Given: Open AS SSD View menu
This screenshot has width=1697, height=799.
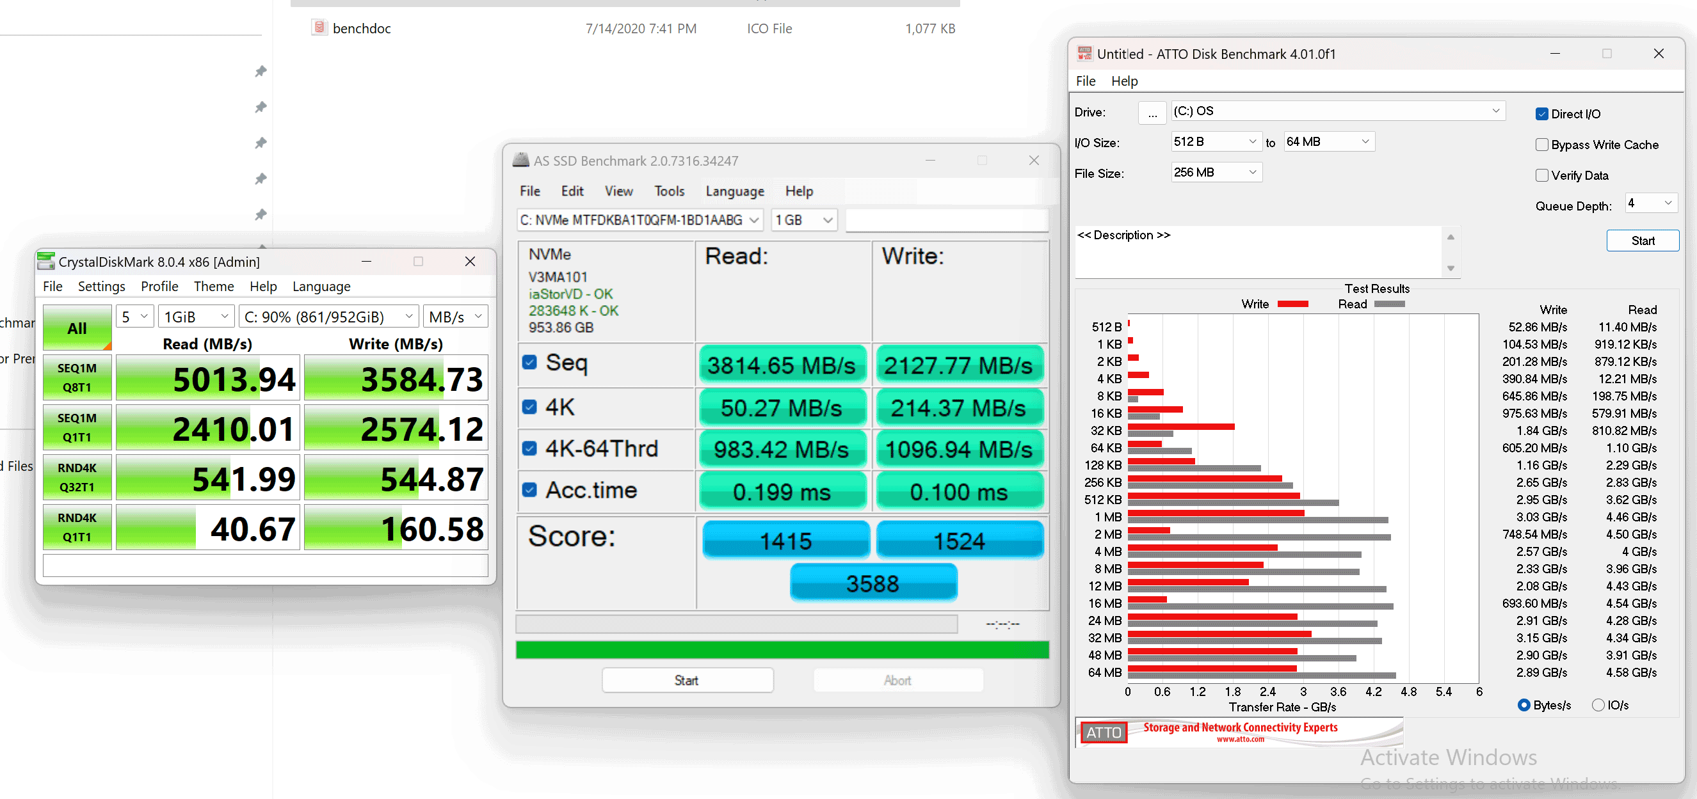Looking at the screenshot, I should [618, 191].
